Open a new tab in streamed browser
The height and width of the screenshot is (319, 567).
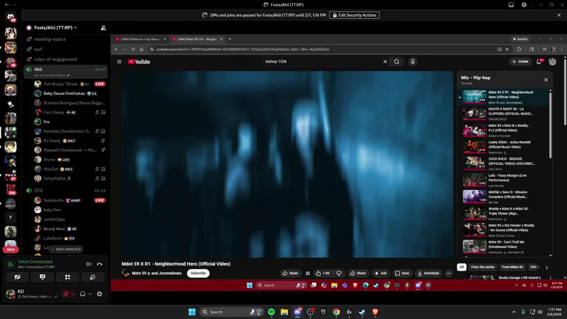pyautogui.click(x=230, y=39)
